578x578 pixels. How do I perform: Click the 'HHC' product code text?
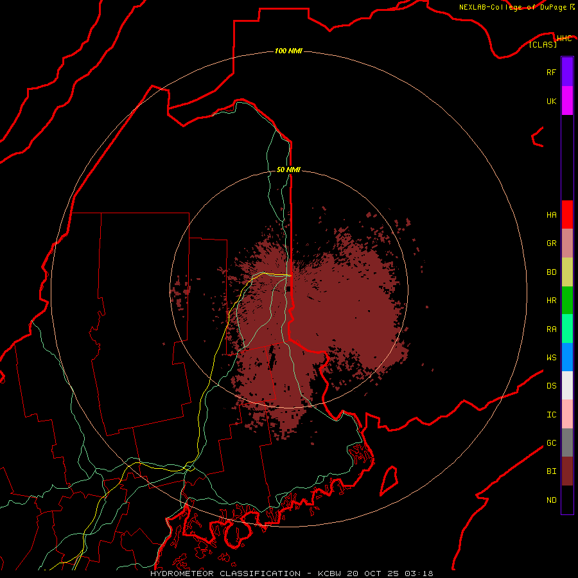[564, 39]
